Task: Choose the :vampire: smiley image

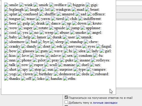Action: tap(89, 69)
